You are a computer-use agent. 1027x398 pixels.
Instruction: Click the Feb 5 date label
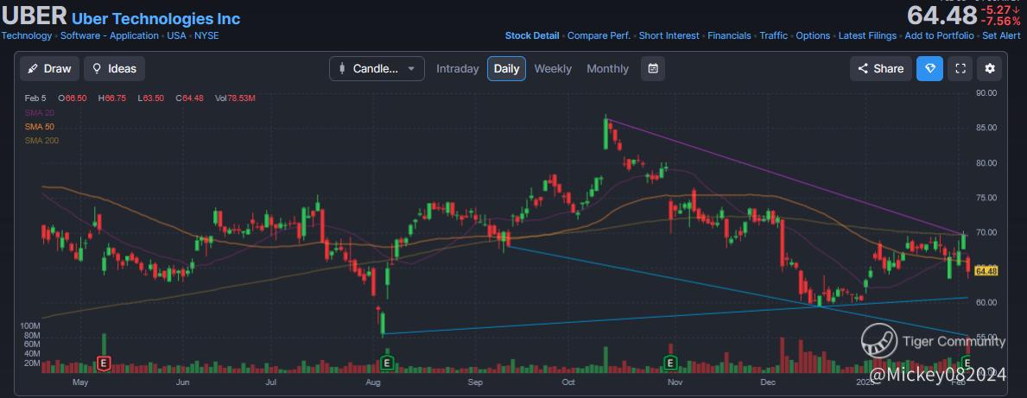35,98
